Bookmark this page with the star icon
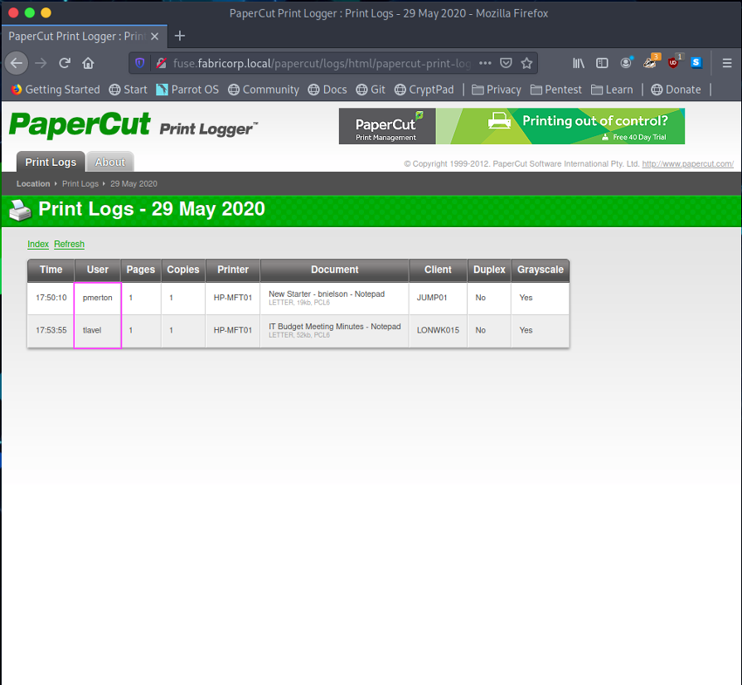The image size is (742, 685). pos(526,63)
